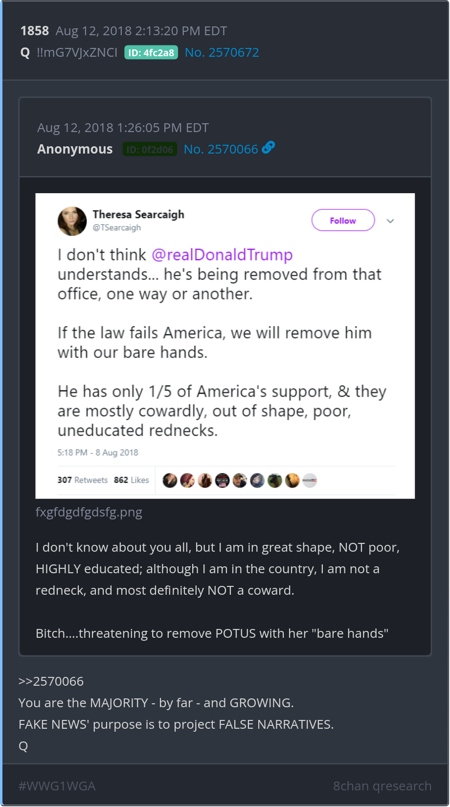The height and width of the screenshot is (807, 450).
Task: Expand the tweet options chevron next to Follow
Action: [390, 221]
